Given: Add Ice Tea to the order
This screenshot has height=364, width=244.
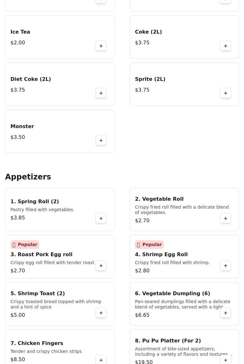Looking at the screenshot, I should [101, 46].
